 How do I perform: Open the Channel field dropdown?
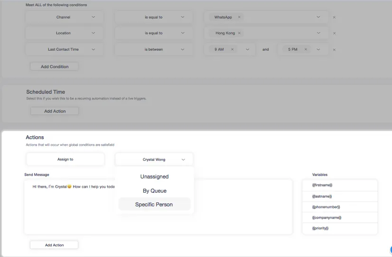click(x=65, y=17)
